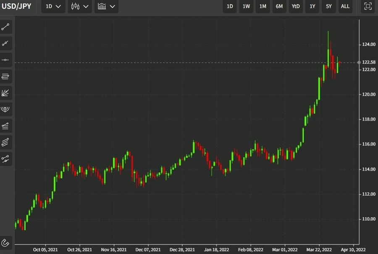Select the Fibonacci fan tool
The width and height of the screenshot is (378, 254).
point(5,93)
